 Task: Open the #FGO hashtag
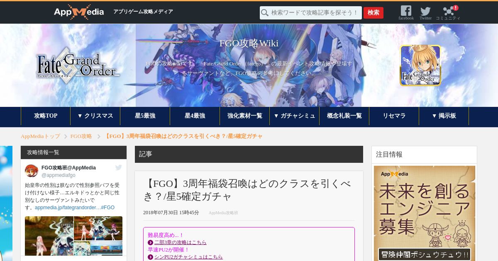107,208
